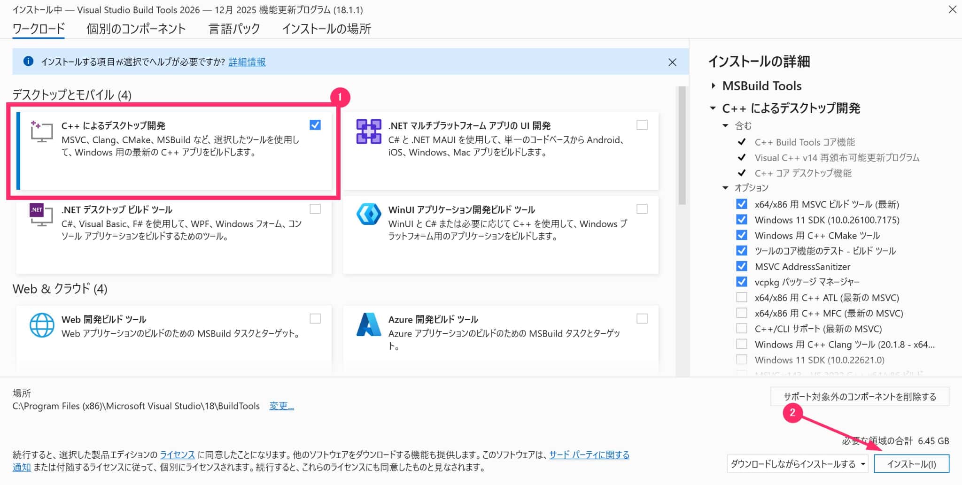Screen dimensions: 962x485
Task: Uncheck the C++ によるデスクトップ開発 workload
Action: pos(315,125)
